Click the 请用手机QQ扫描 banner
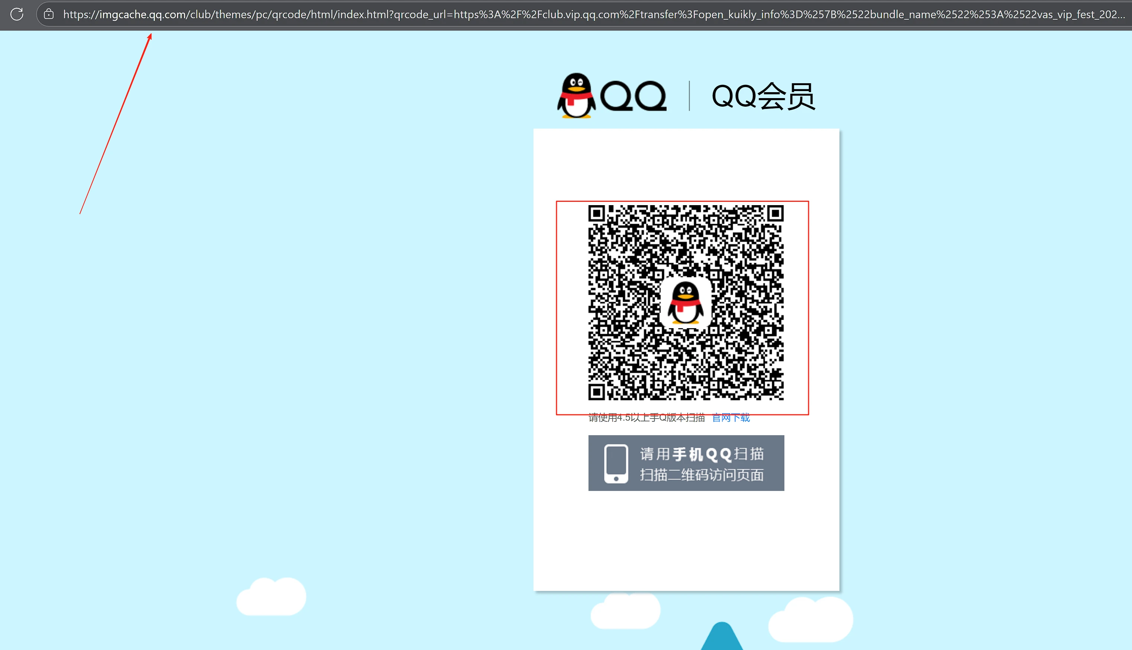Viewport: 1132px width, 650px height. pos(686,463)
